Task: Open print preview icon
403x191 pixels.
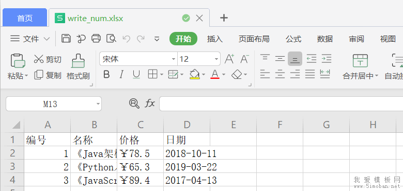Action: click(x=111, y=39)
